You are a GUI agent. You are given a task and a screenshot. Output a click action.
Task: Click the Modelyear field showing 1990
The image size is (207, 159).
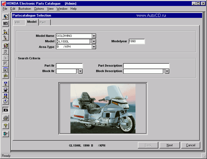(137, 41)
